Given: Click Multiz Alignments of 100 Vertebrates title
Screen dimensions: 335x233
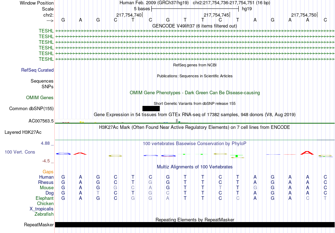Looking at the screenshot, I should (x=195, y=167).
